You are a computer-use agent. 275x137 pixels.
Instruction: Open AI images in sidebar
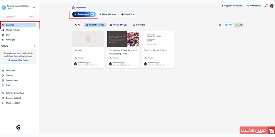(x=10, y=40)
